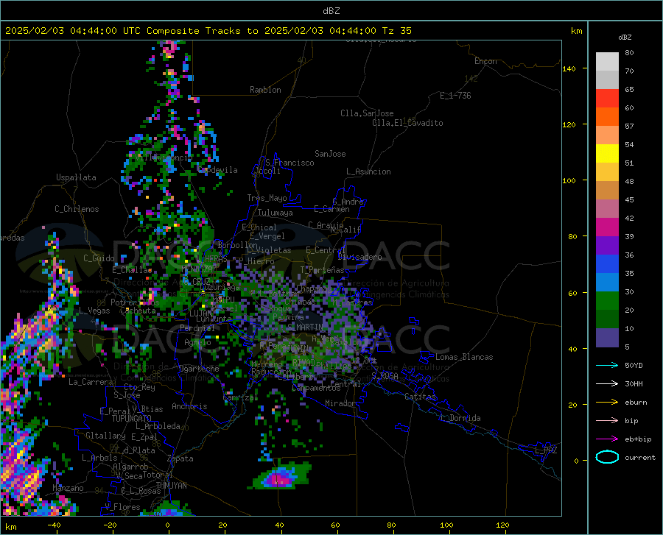
Task: Click the yellow eburn arrow in legend
Action: 607,403
